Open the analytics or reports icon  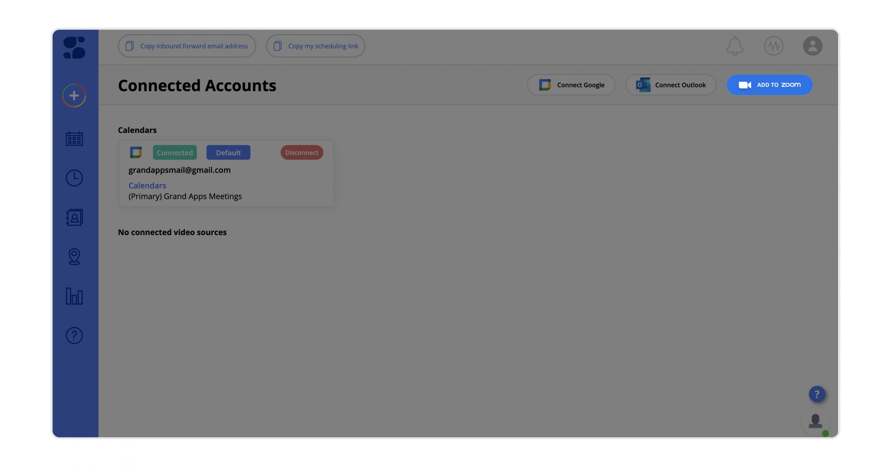[x=74, y=296]
